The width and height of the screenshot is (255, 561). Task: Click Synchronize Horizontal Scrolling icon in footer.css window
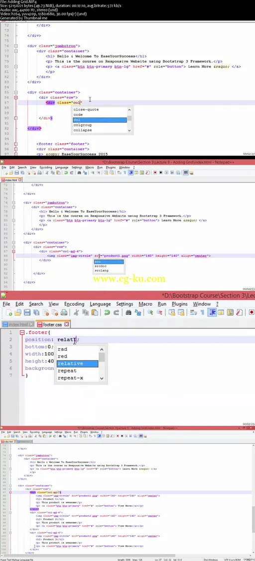coord(181,313)
